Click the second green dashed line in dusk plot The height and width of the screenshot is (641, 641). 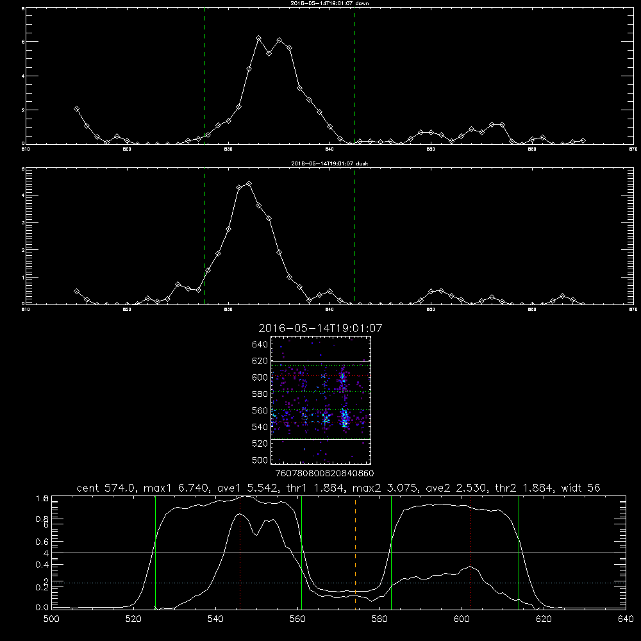(x=354, y=236)
